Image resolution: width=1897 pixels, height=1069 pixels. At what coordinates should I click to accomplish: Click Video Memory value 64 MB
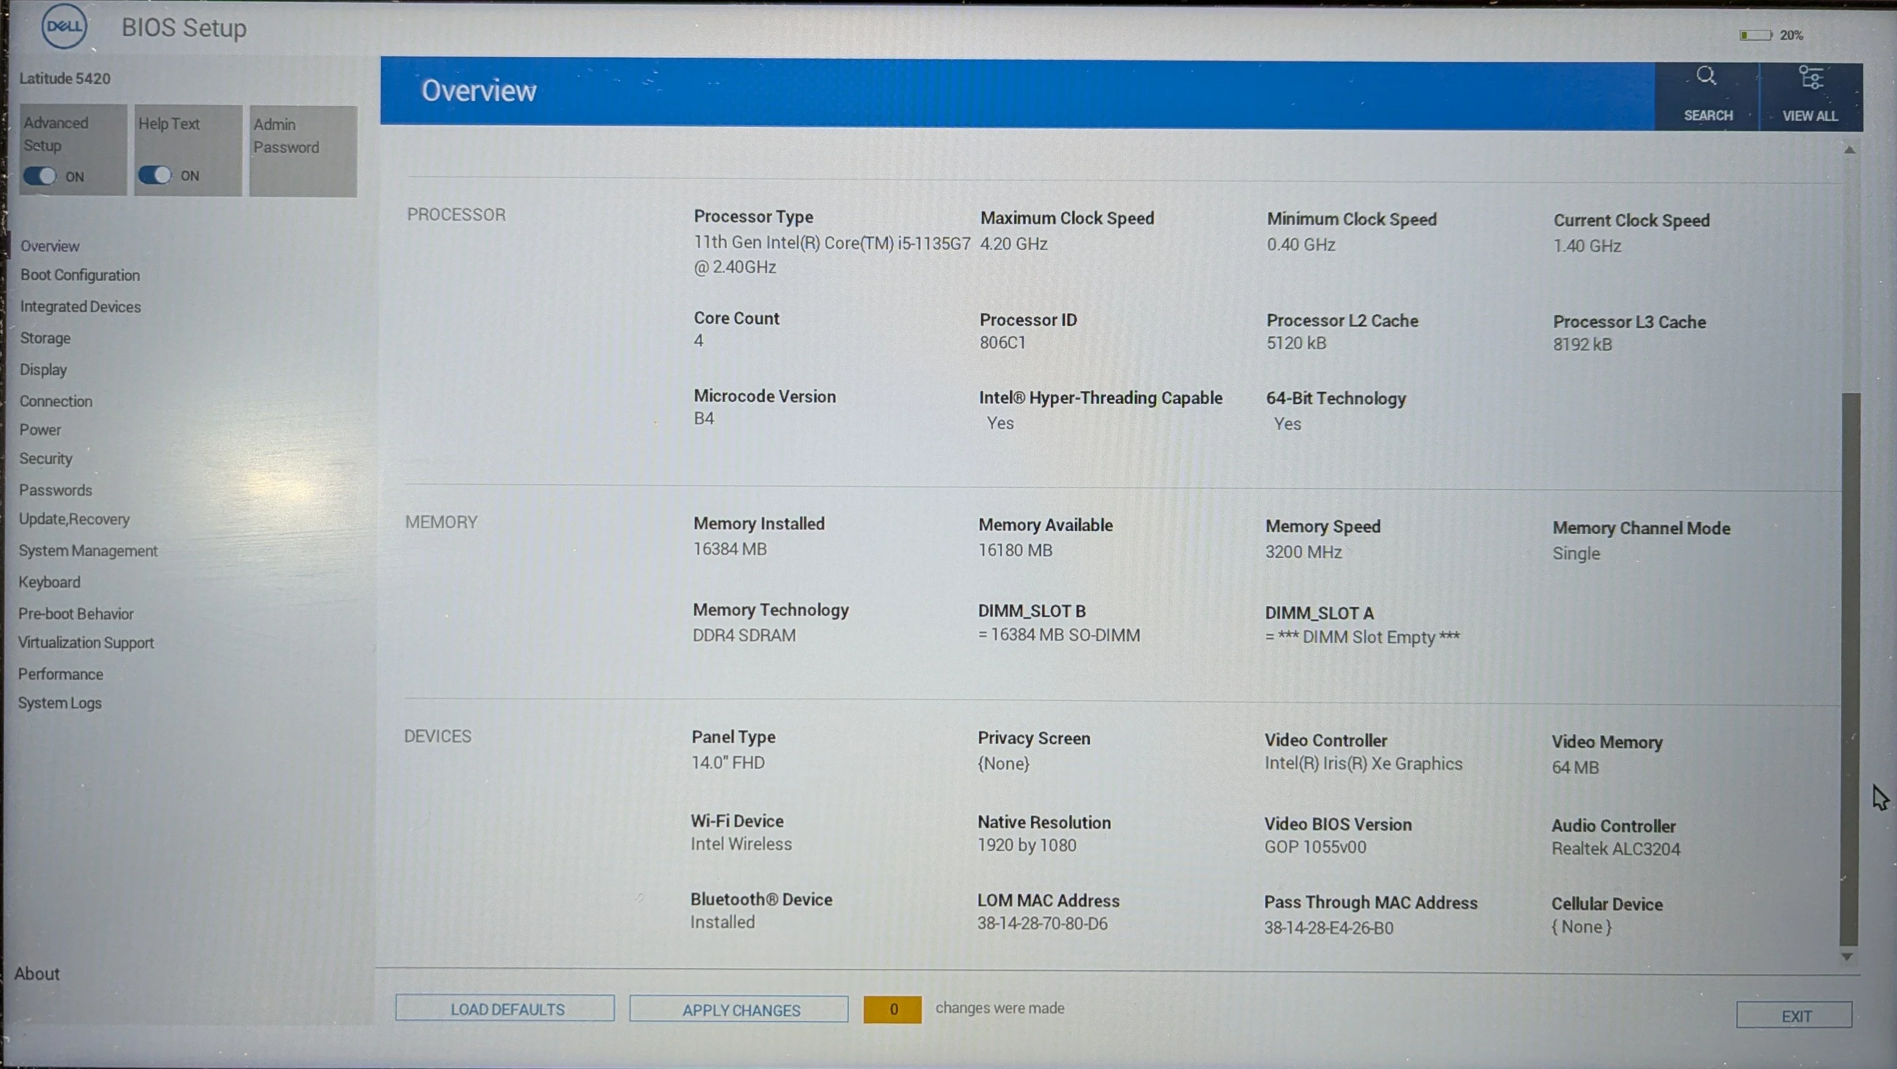[x=1575, y=768]
